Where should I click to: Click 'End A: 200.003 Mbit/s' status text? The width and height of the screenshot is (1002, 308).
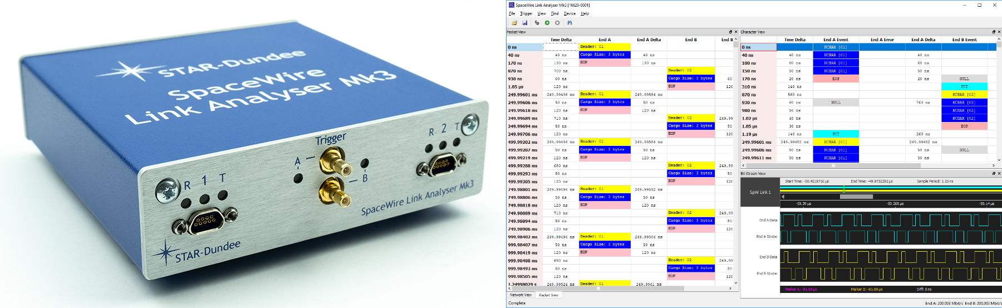point(944,303)
